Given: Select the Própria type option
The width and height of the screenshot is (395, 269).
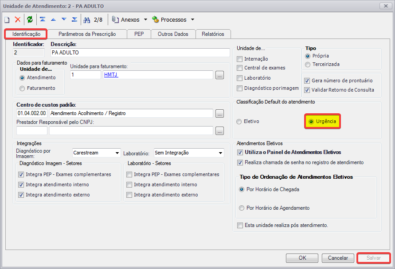Looking at the screenshot, I should click(308, 56).
